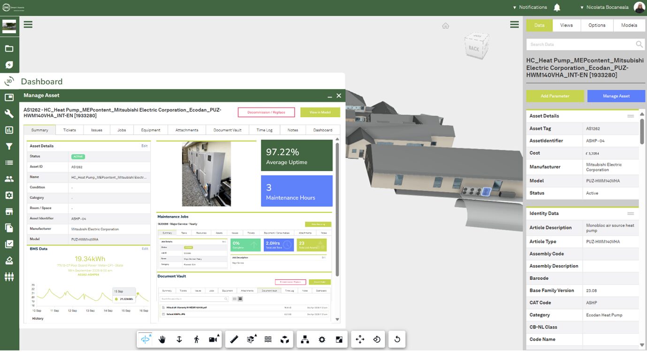
Task: Open the Measure ruler tool
Action: 234,339
